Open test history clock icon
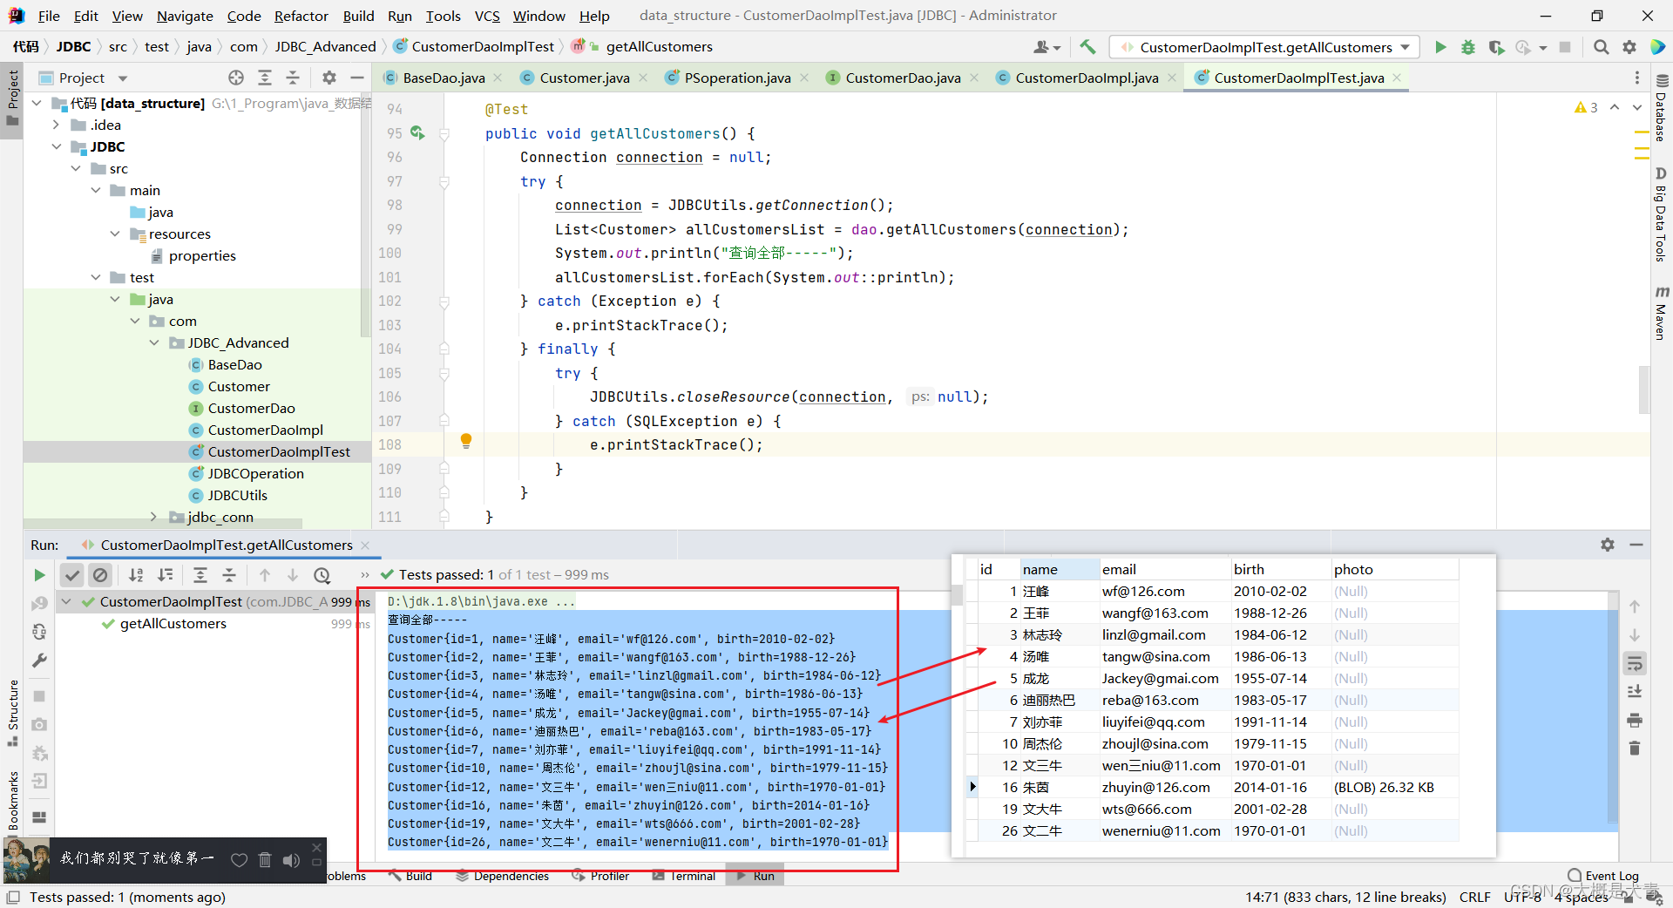Viewport: 1673px width, 908px height. coord(322,575)
